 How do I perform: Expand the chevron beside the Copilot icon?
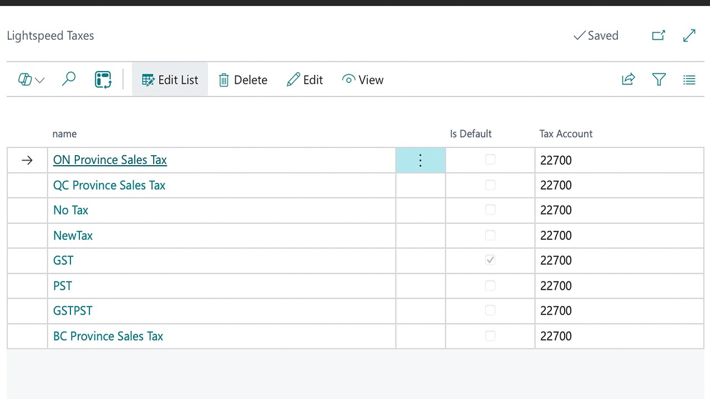click(40, 80)
